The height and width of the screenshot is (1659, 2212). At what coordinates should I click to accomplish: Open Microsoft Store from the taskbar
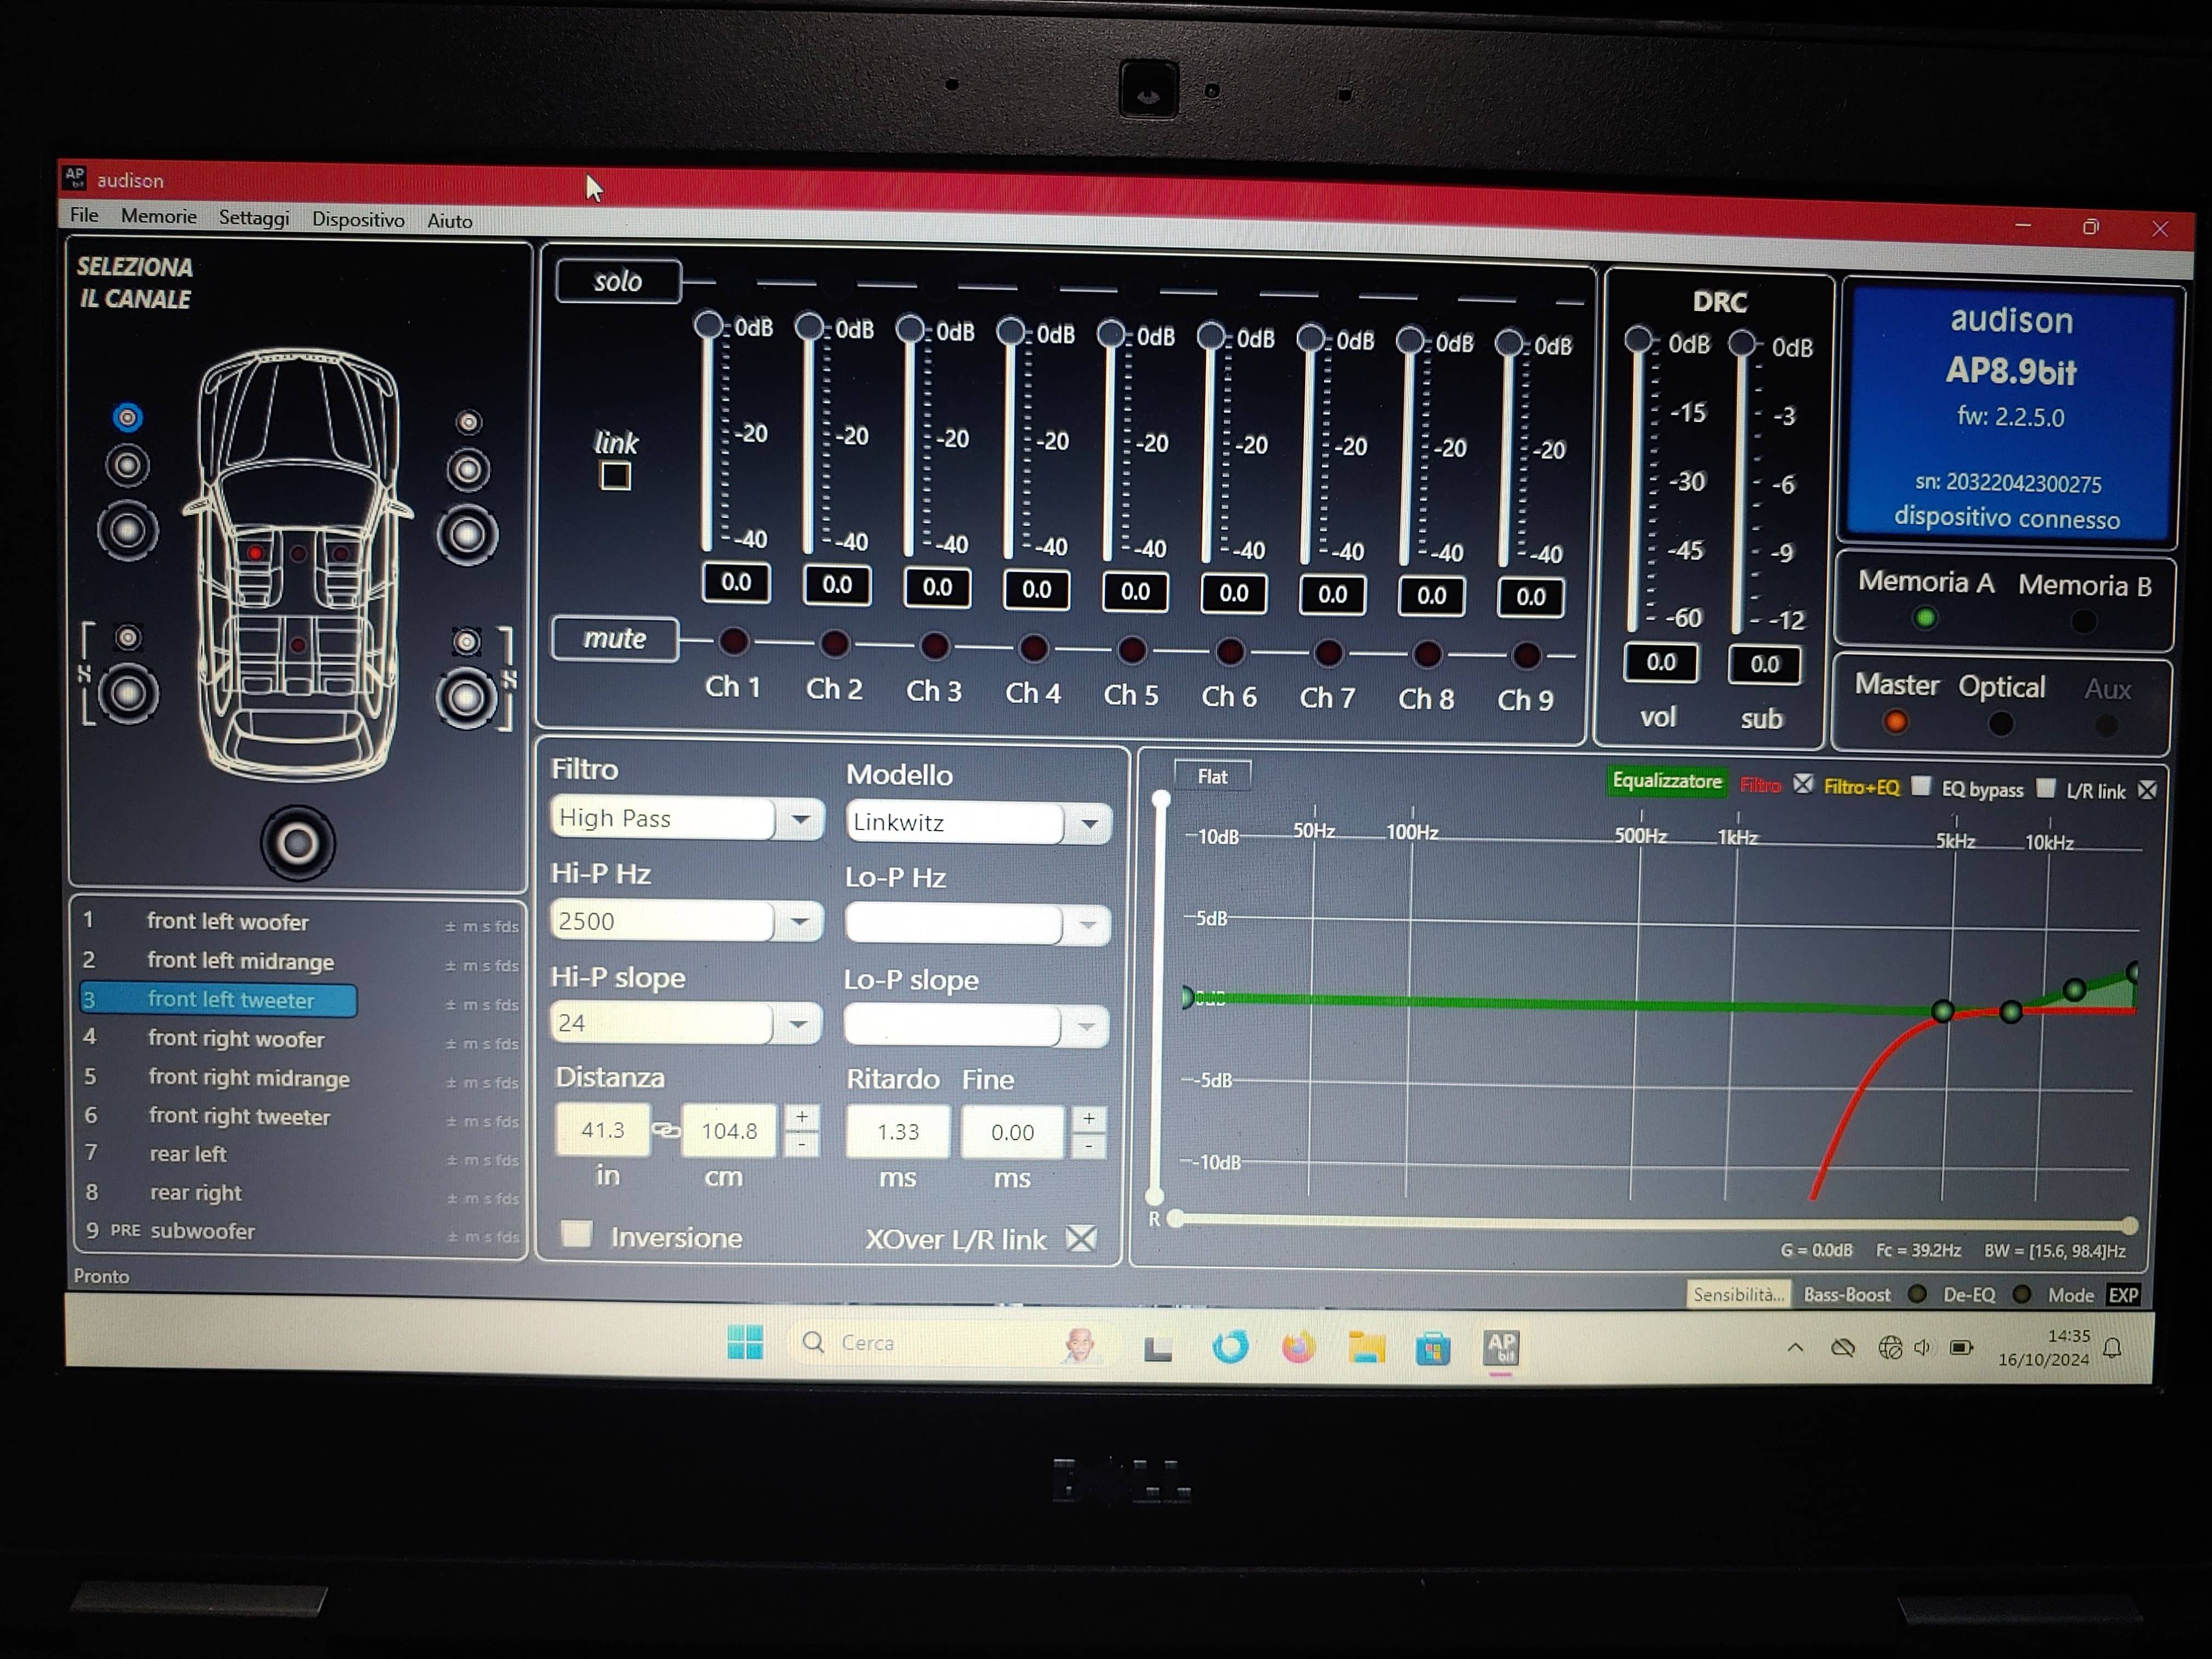tap(1433, 1348)
